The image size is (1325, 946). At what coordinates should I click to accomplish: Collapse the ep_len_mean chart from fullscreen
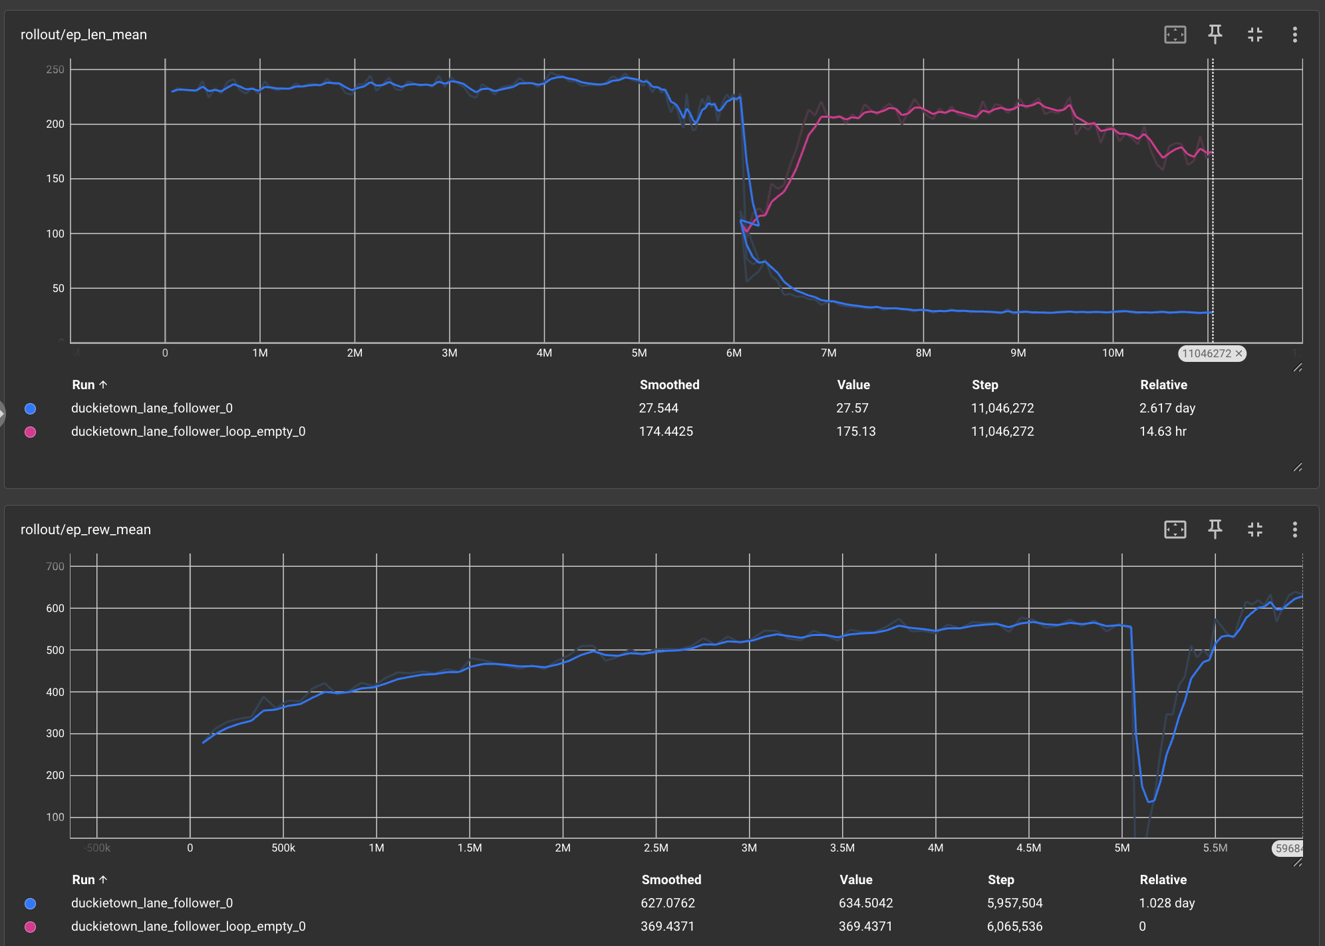[x=1254, y=35]
